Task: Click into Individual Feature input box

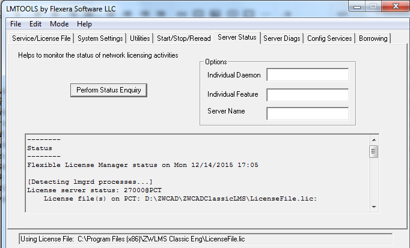Action: point(307,95)
